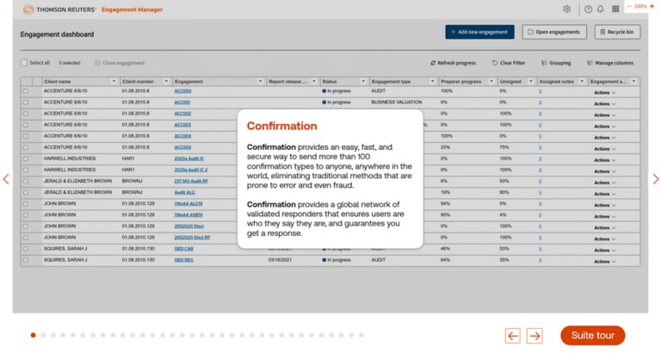Open the settings gear in header
Image resolution: width=661 pixels, height=353 pixels.
[x=567, y=9]
